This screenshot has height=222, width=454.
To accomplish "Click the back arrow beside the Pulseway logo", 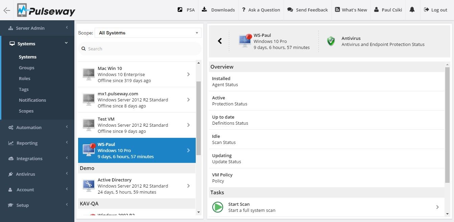I will (x=6, y=10).
